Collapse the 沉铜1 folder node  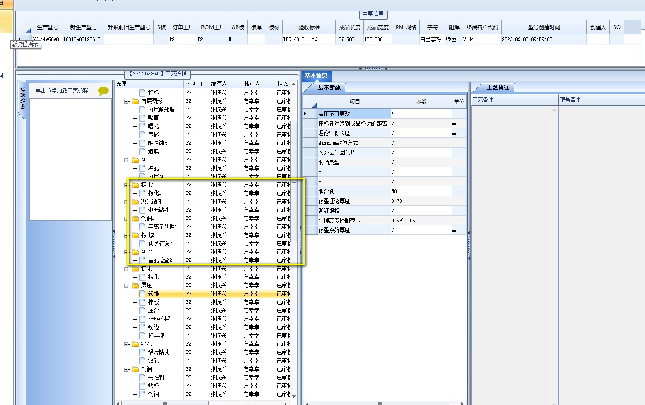point(126,219)
